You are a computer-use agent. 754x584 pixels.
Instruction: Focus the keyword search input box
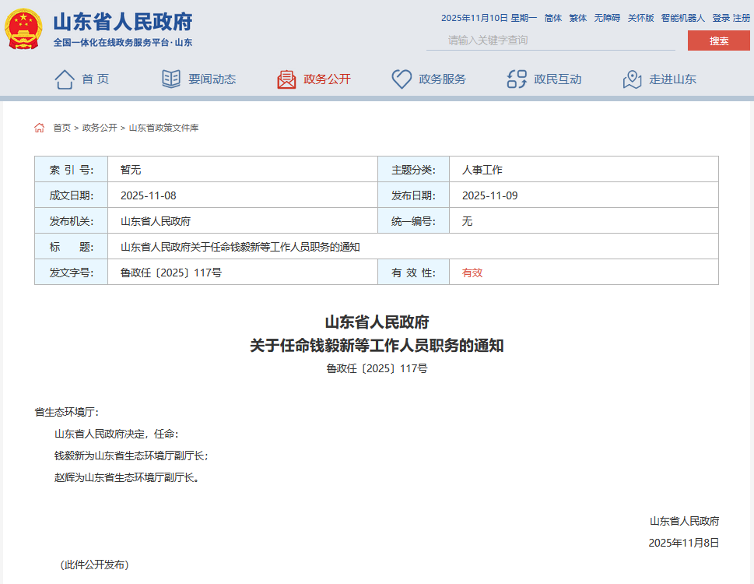click(x=550, y=40)
